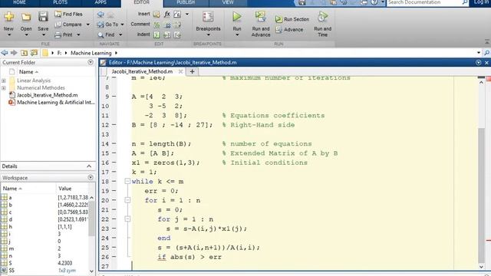Insert a function with the fx icon
Viewport: 491px width, 276px height.
point(167,14)
